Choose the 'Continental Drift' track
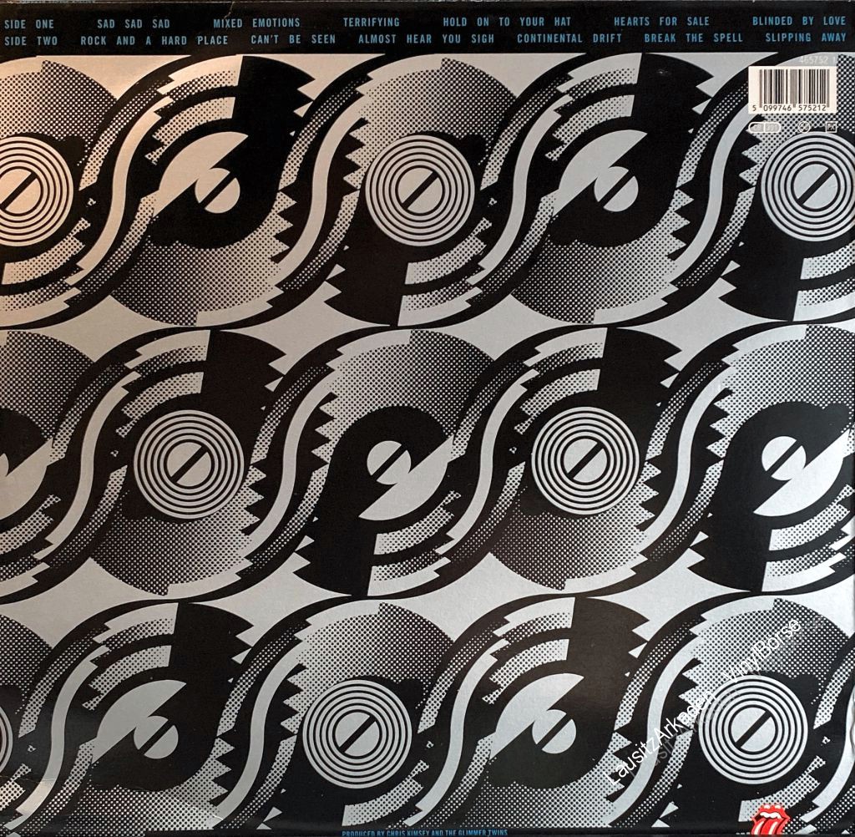This screenshot has height=837, width=855. pyautogui.click(x=569, y=39)
